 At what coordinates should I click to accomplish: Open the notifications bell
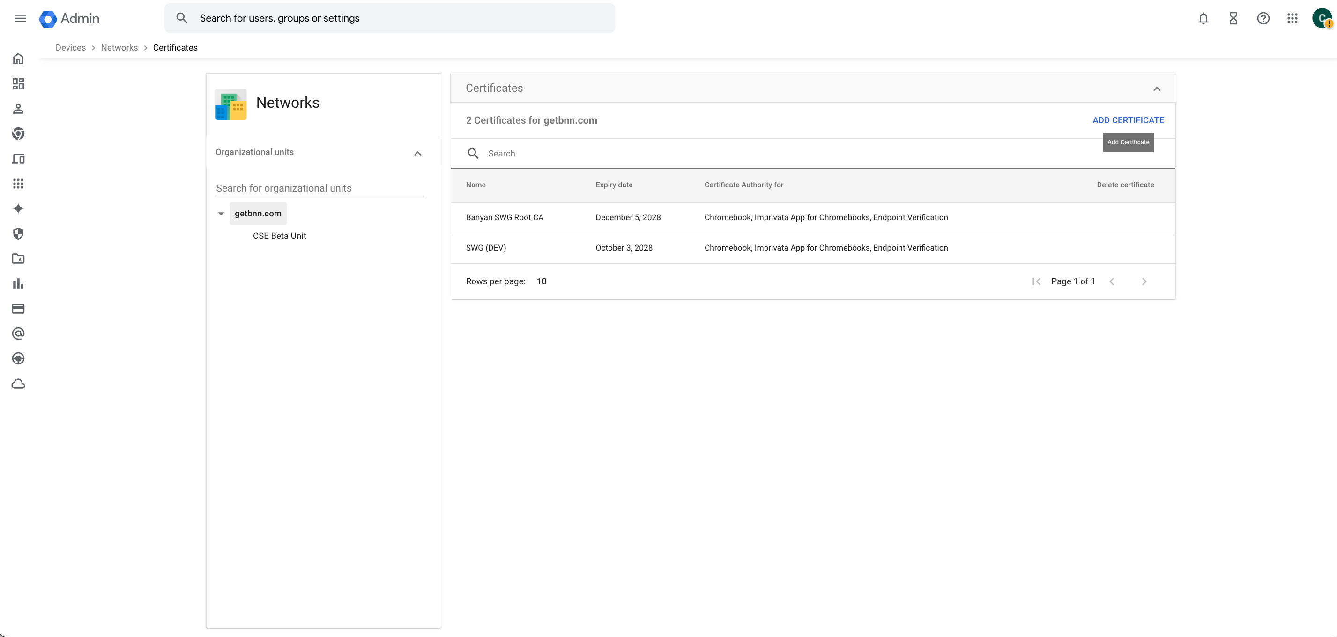point(1203,19)
